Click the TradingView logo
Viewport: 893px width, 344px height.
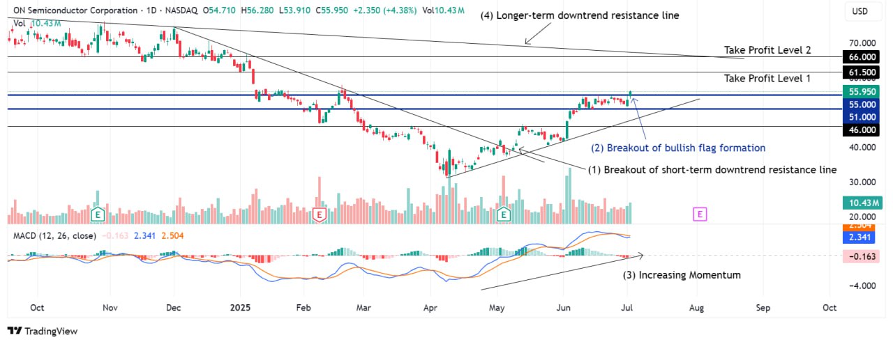point(42,331)
